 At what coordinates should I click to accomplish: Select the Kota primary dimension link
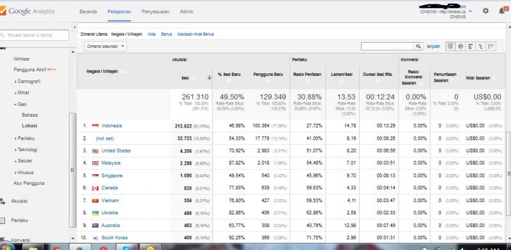coord(151,34)
